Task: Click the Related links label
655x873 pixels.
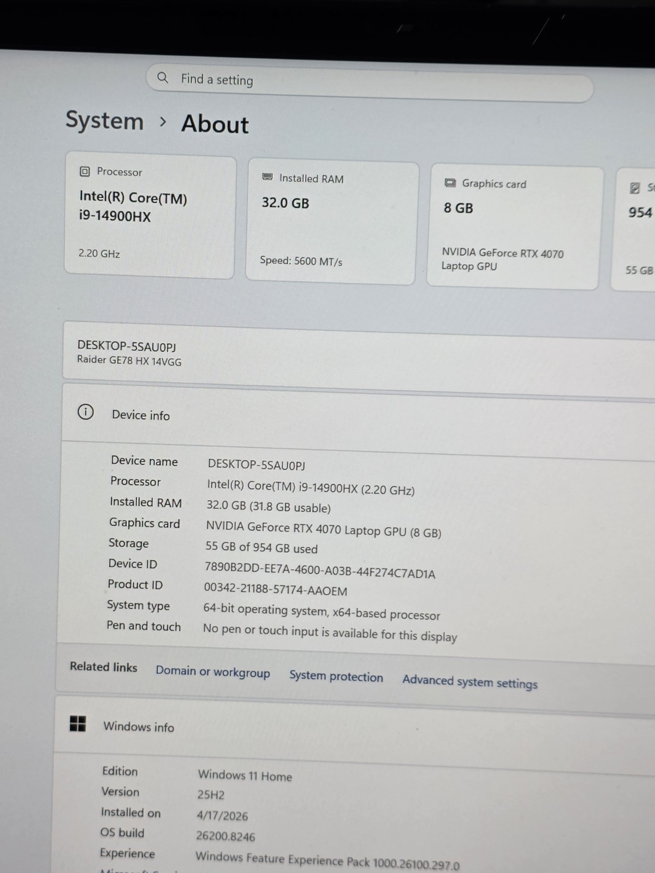Action: (x=103, y=667)
